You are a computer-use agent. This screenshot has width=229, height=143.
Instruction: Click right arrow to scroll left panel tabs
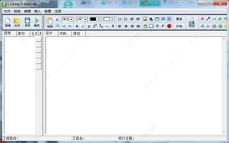(x=40, y=33)
